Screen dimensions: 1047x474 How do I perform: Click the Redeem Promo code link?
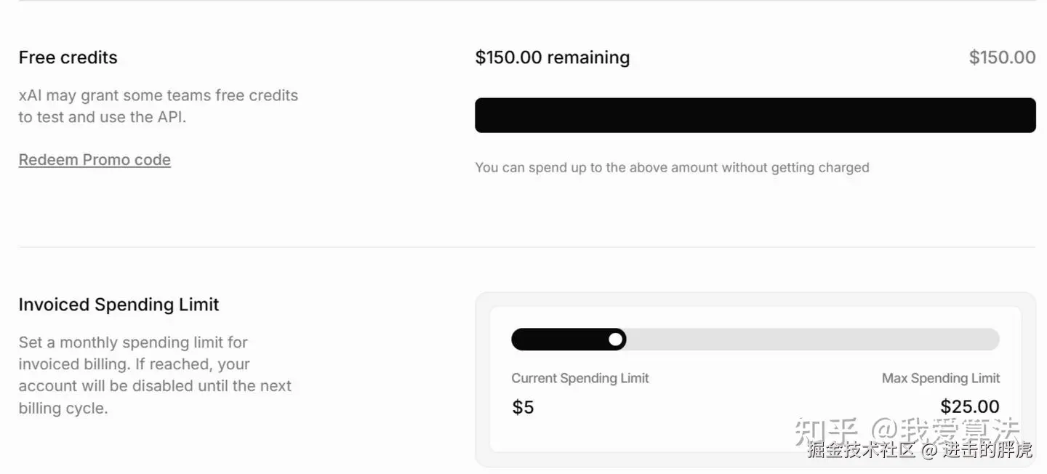(x=95, y=160)
